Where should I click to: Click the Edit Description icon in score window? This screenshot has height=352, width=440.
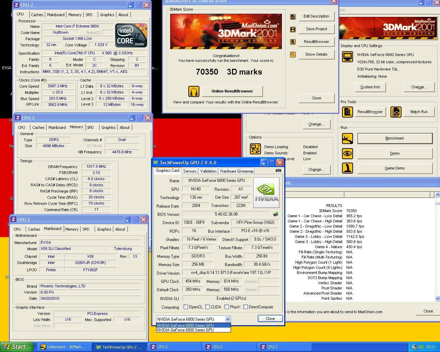pos(293,16)
